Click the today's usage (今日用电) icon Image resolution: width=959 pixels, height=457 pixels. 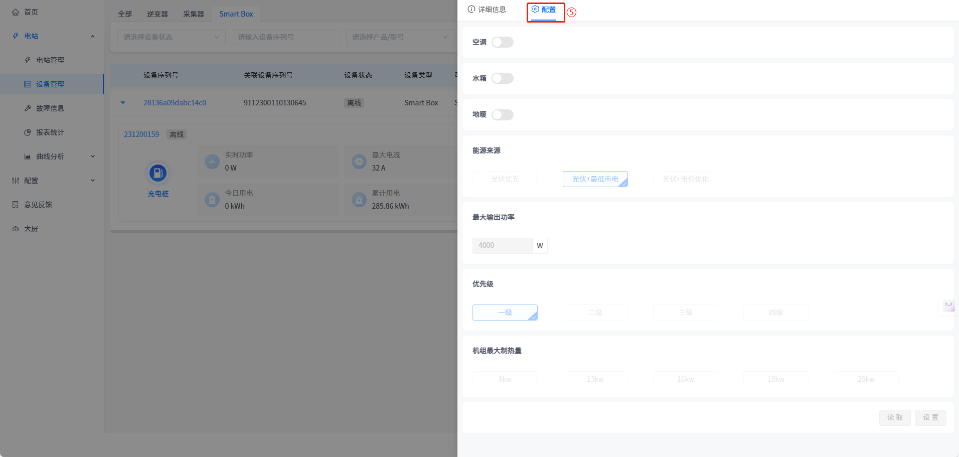pyautogui.click(x=212, y=200)
